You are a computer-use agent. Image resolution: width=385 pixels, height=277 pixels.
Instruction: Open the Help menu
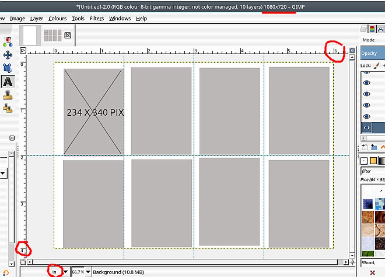(x=141, y=19)
